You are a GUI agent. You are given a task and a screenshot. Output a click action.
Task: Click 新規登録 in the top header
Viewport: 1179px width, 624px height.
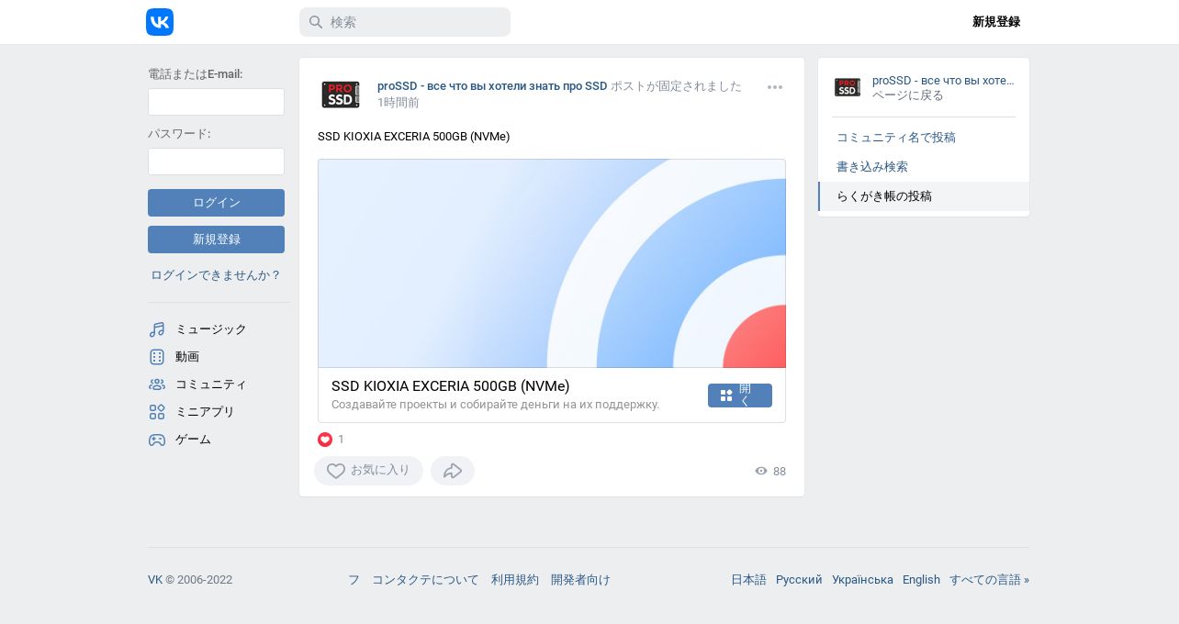click(996, 22)
